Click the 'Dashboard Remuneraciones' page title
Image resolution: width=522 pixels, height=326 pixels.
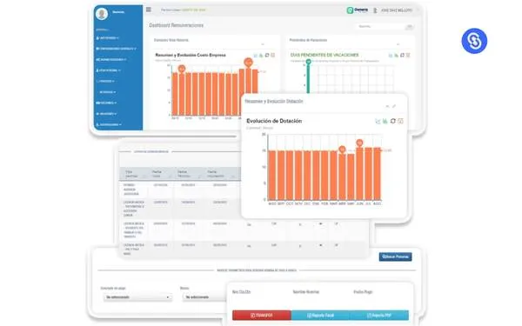[176, 25]
